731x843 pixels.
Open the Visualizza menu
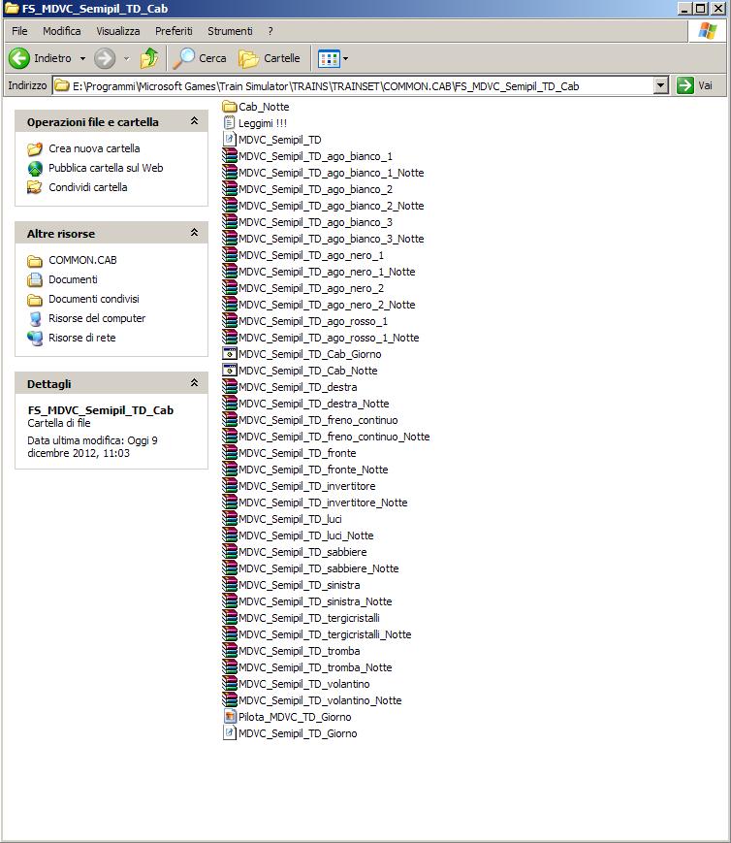118,31
